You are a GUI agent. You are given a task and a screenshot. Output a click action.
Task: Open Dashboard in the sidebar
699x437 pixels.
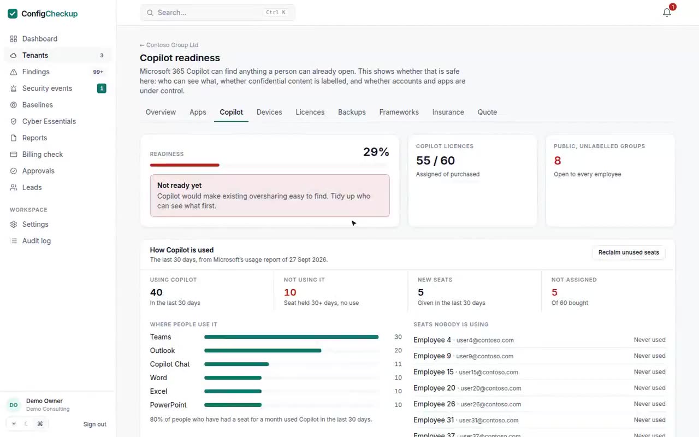58,39
